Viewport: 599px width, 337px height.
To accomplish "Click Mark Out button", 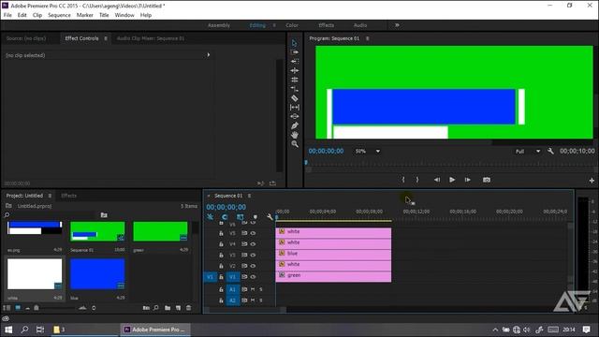I will point(417,180).
